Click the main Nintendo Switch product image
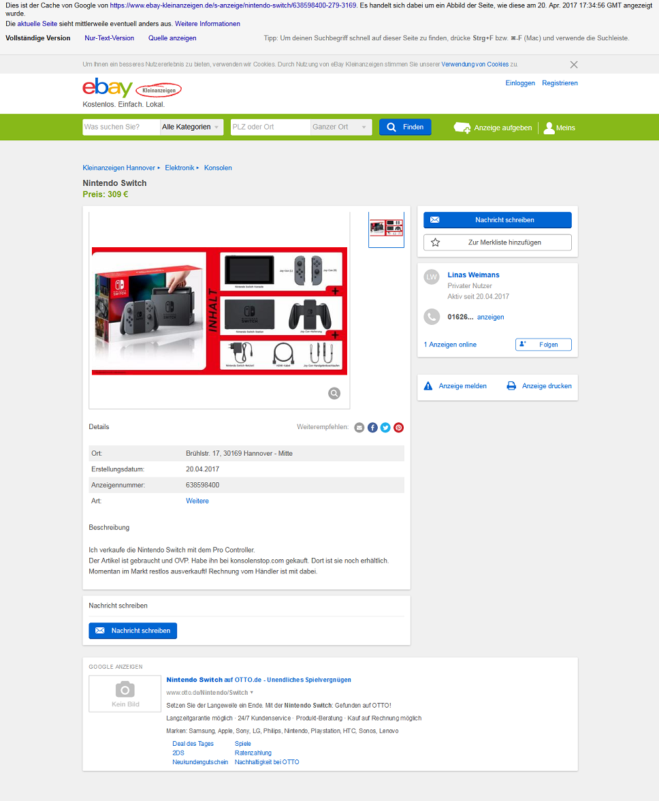This screenshot has height=801, width=659. coord(219,311)
